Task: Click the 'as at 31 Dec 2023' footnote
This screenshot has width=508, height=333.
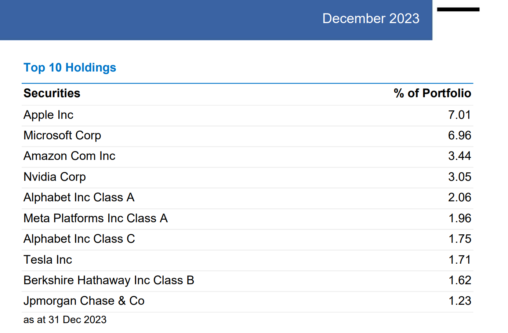Action: click(x=65, y=320)
